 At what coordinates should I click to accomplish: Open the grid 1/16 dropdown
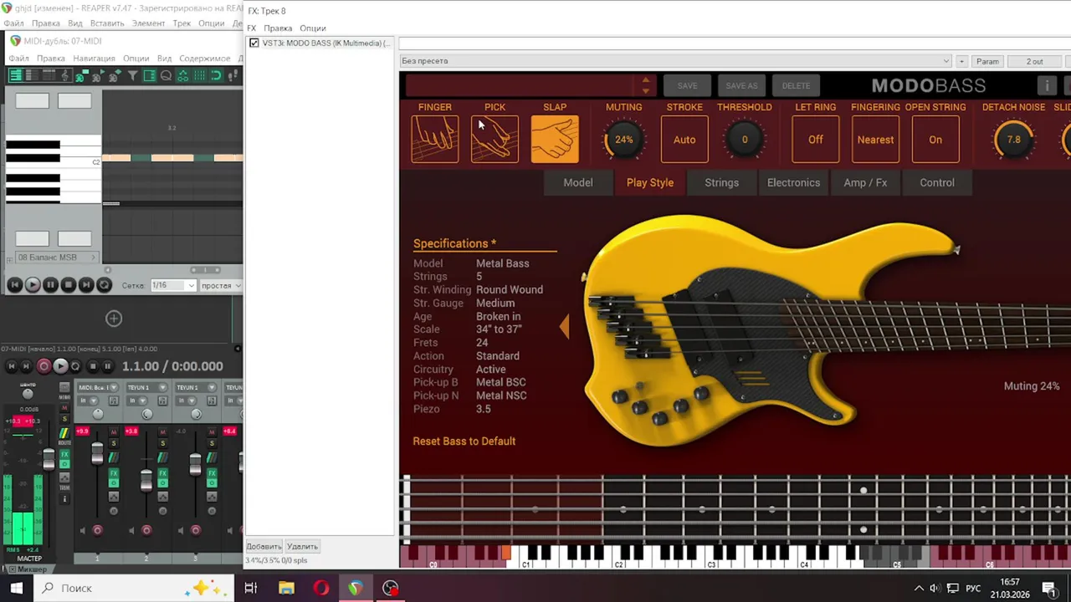coord(172,285)
